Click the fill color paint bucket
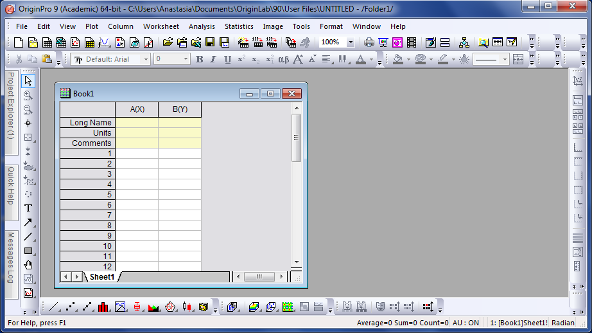This screenshot has width=592, height=333. [398, 59]
